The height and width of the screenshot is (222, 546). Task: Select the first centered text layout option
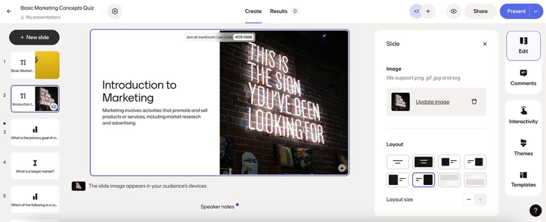(397, 162)
